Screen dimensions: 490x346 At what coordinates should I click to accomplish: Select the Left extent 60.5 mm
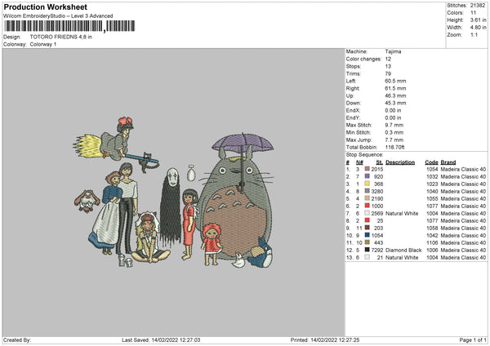pos(395,81)
